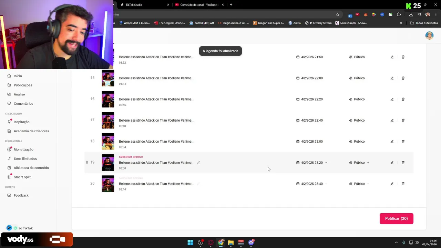Open Discord from the taskbar
The image size is (441, 248).
point(251,242)
